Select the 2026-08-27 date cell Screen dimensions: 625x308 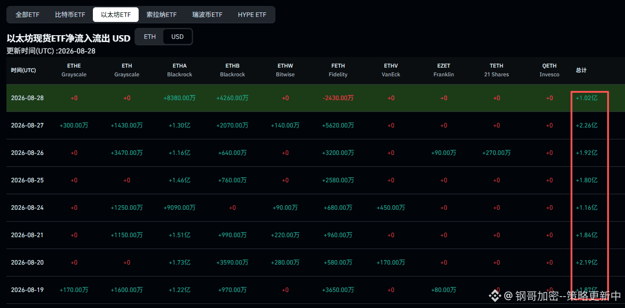(27, 125)
